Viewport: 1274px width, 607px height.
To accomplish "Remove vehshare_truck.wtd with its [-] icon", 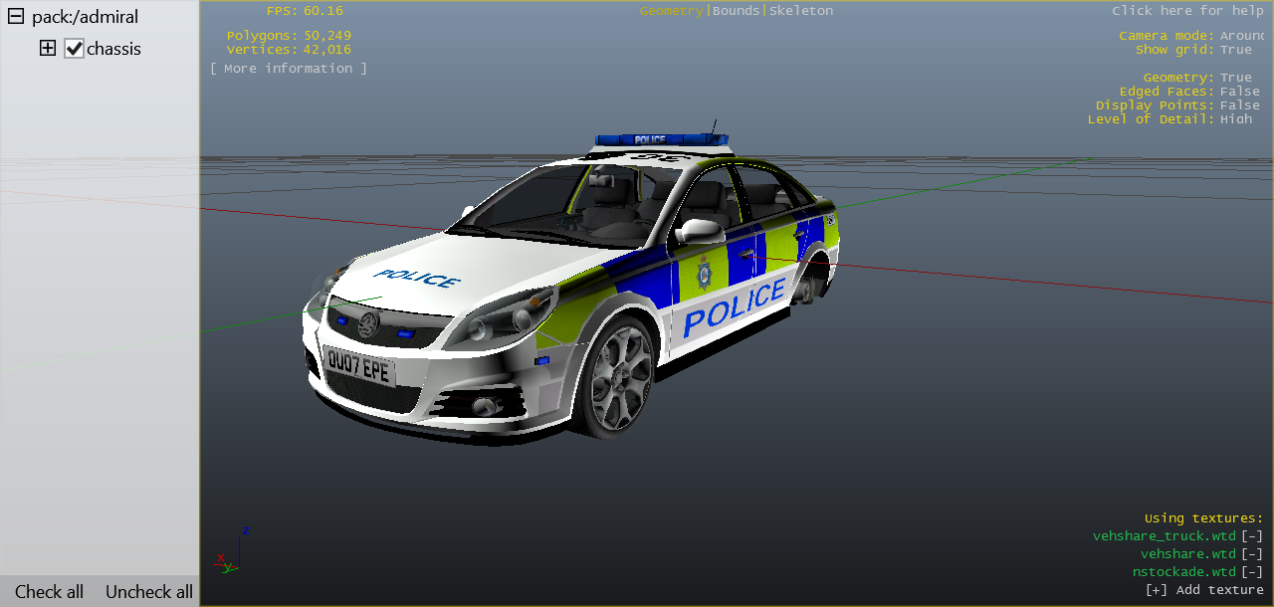I will pos(1251,536).
